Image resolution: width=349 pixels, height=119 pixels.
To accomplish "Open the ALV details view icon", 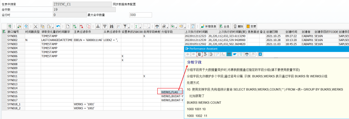I will (x=10, y=26).
